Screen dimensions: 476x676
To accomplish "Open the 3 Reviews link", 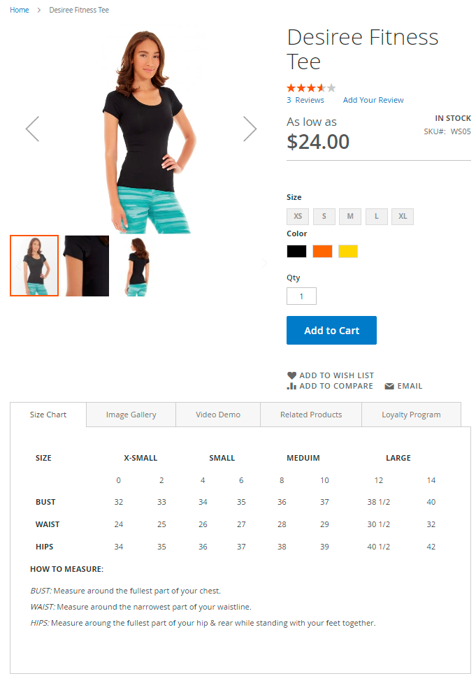I will coord(305,100).
